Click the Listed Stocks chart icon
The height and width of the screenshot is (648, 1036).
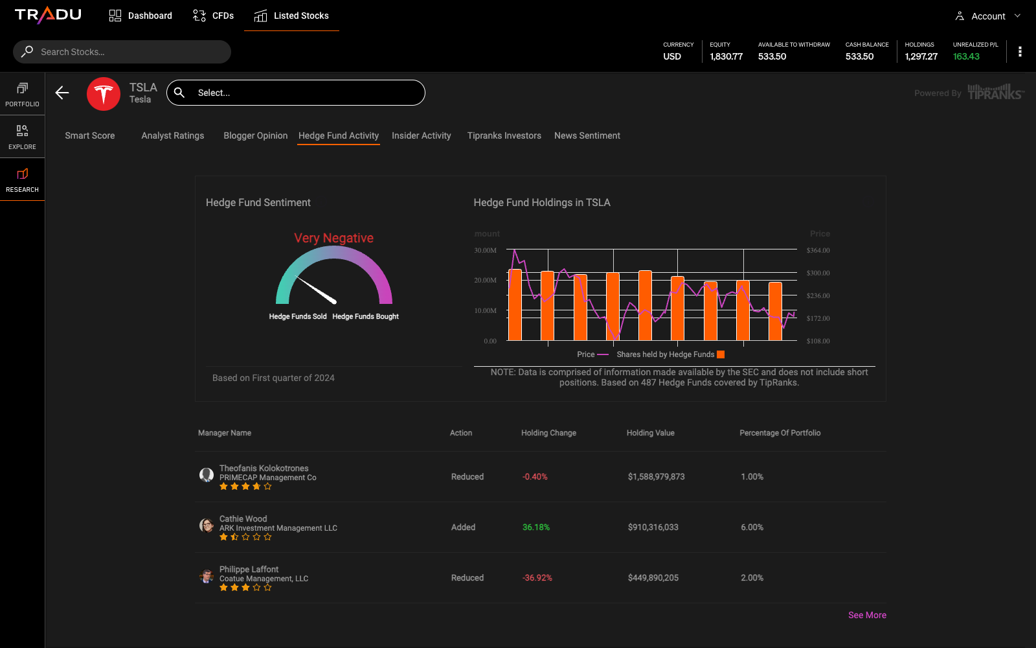coord(260,16)
